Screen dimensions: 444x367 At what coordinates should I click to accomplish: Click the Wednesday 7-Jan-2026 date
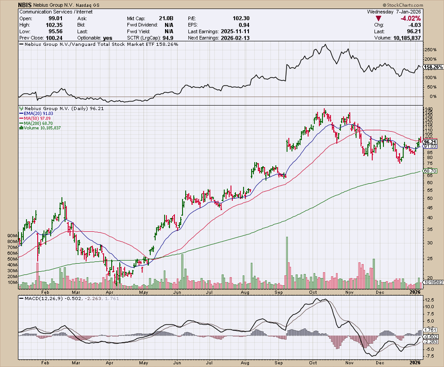click(394, 12)
